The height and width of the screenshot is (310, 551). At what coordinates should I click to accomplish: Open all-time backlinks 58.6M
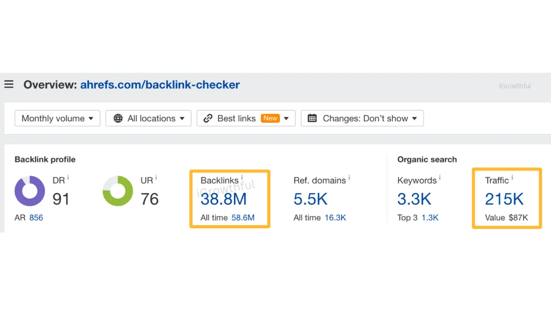(243, 217)
